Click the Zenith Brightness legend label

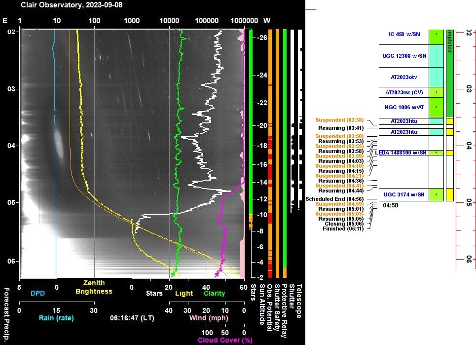94,287
